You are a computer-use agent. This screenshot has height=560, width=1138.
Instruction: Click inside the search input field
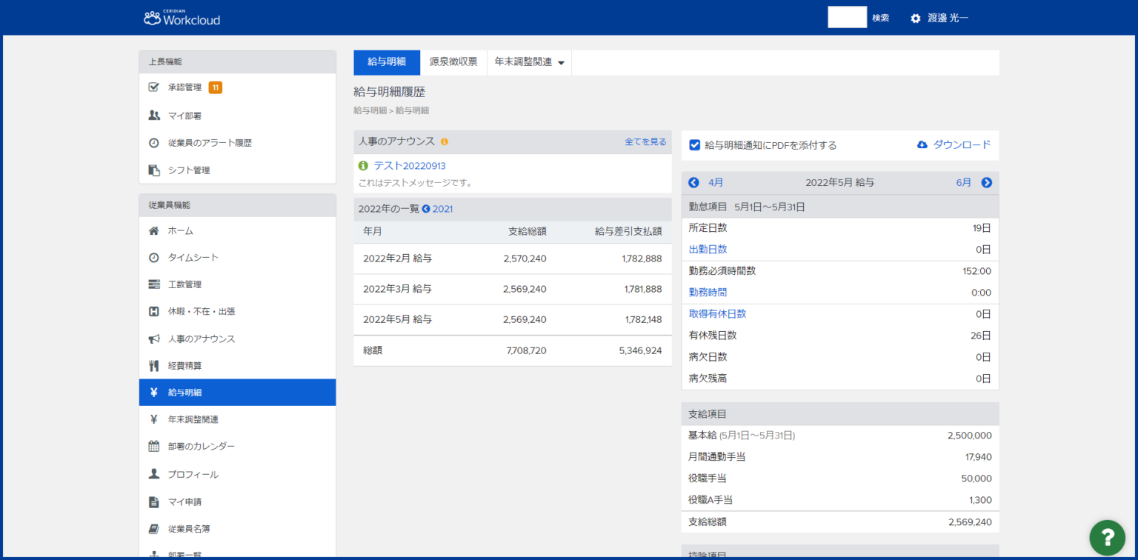pos(847,17)
